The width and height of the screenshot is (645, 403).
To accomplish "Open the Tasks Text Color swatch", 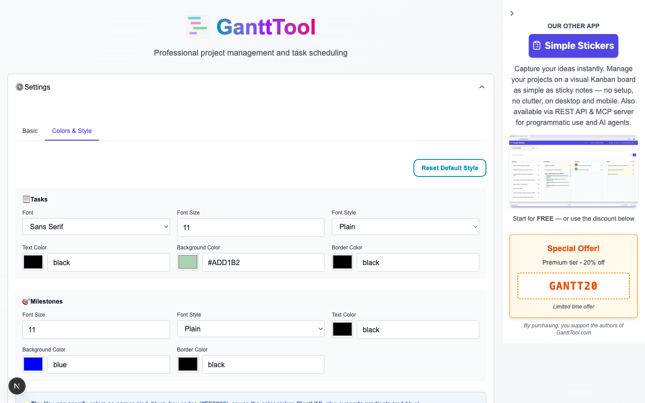I will [33, 262].
